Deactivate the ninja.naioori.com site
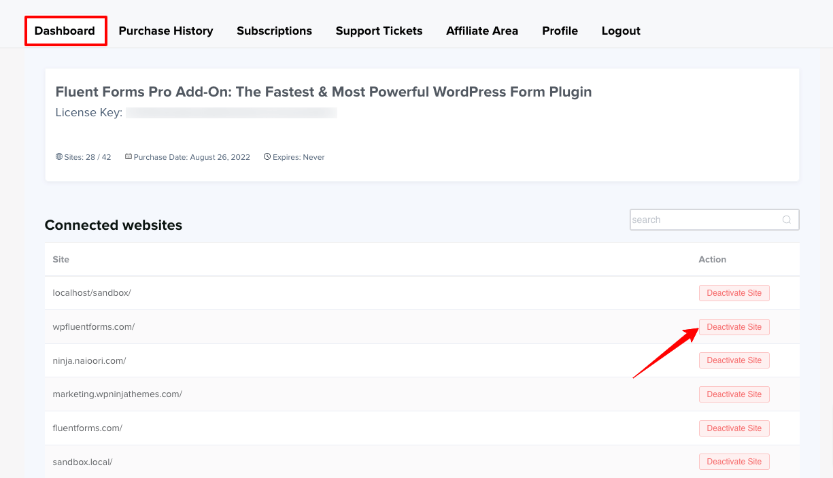 pos(734,360)
